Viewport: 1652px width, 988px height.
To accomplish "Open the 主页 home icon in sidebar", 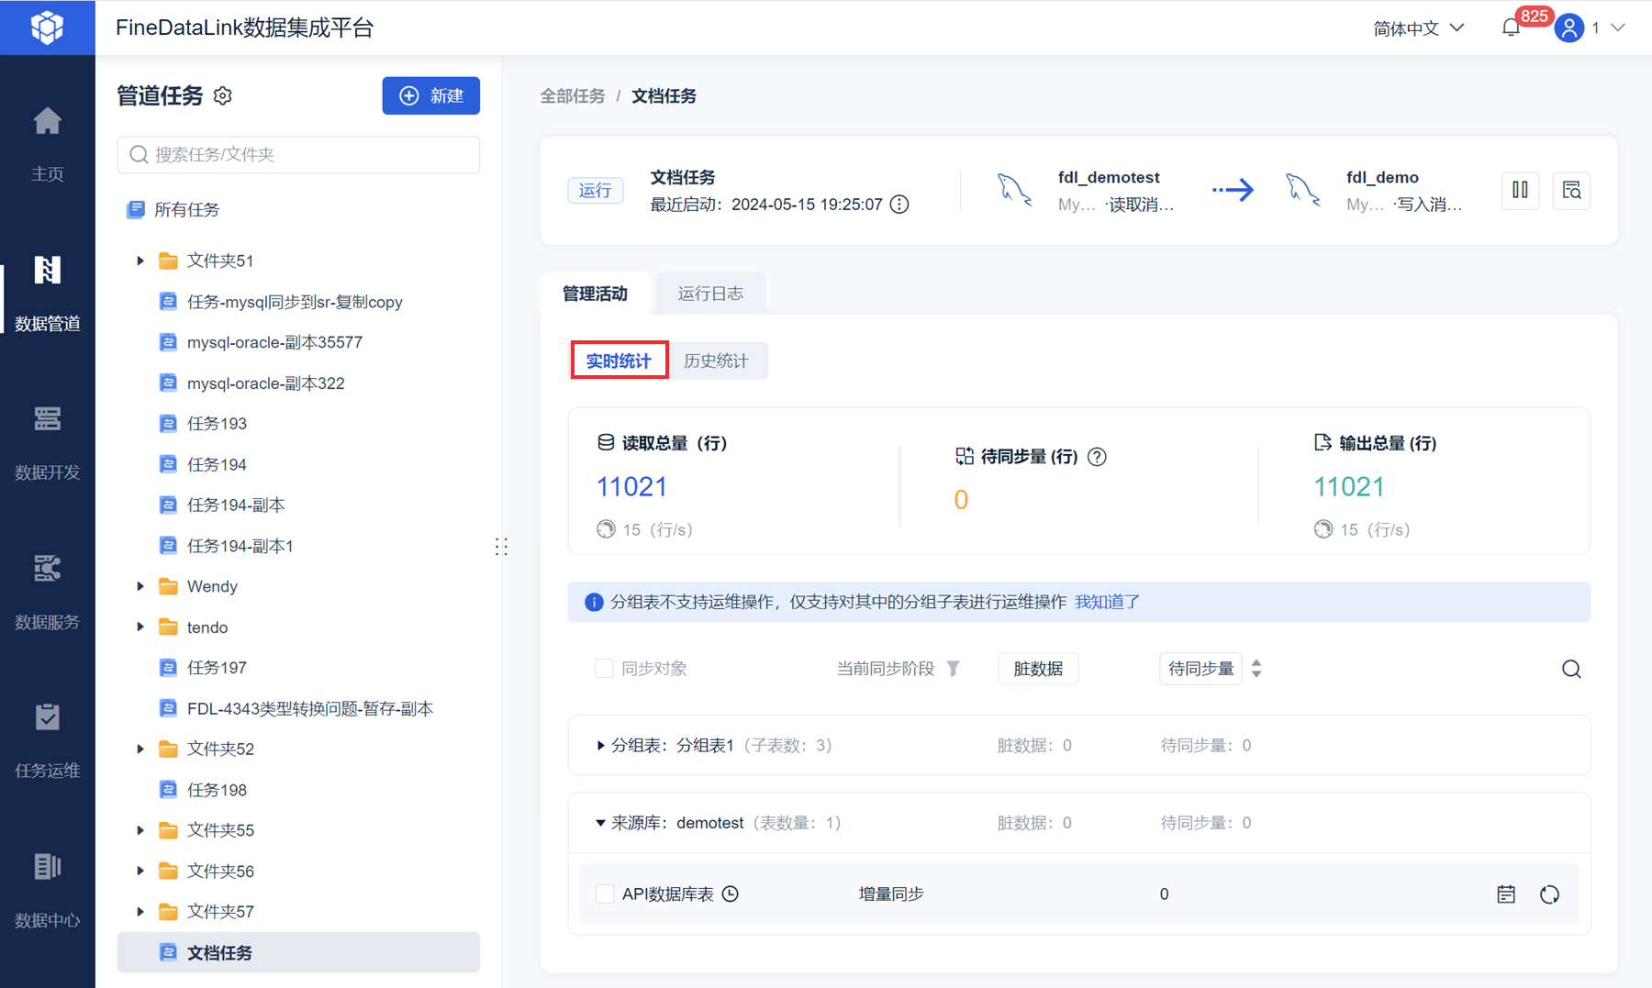I will coord(47,121).
